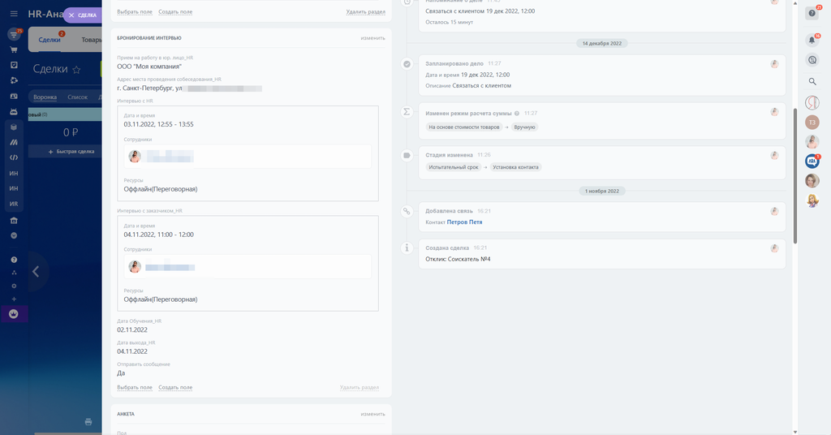831x435 pixels.
Task: Click employee avatar in HR interview block
Action: 135,157
